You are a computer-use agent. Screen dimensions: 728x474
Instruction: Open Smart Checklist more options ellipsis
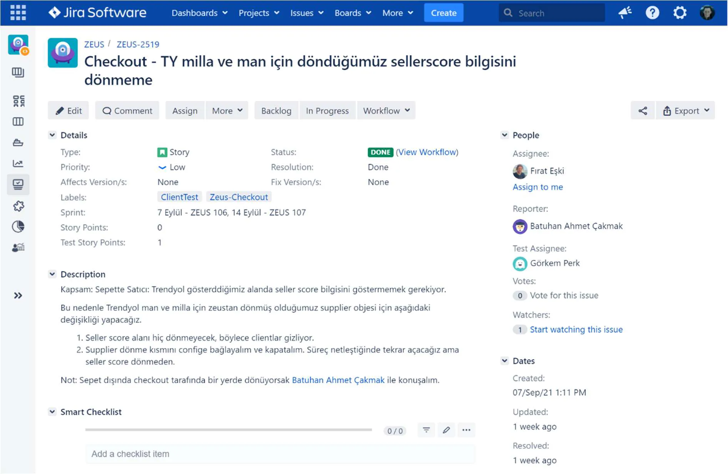coord(466,430)
